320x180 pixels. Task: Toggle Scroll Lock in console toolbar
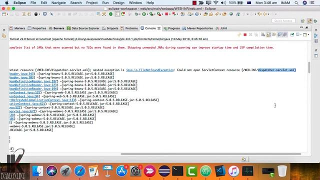(x=268, y=34)
